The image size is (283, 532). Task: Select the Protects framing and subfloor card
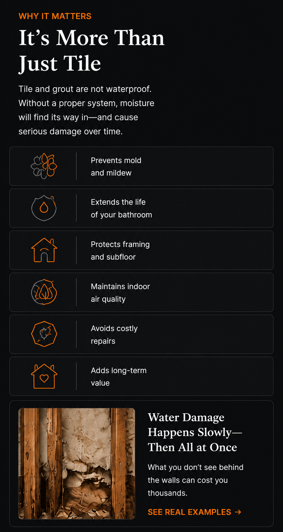(141, 250)
